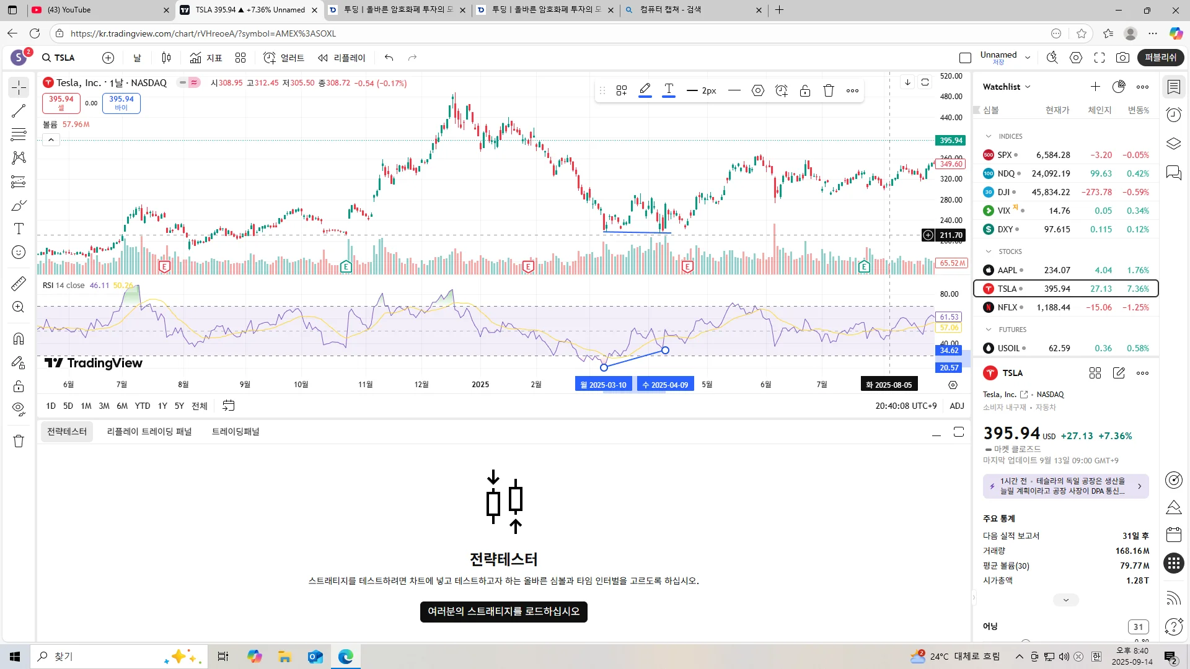Toggle ADJ adjusted data setting

click(957, 406)
